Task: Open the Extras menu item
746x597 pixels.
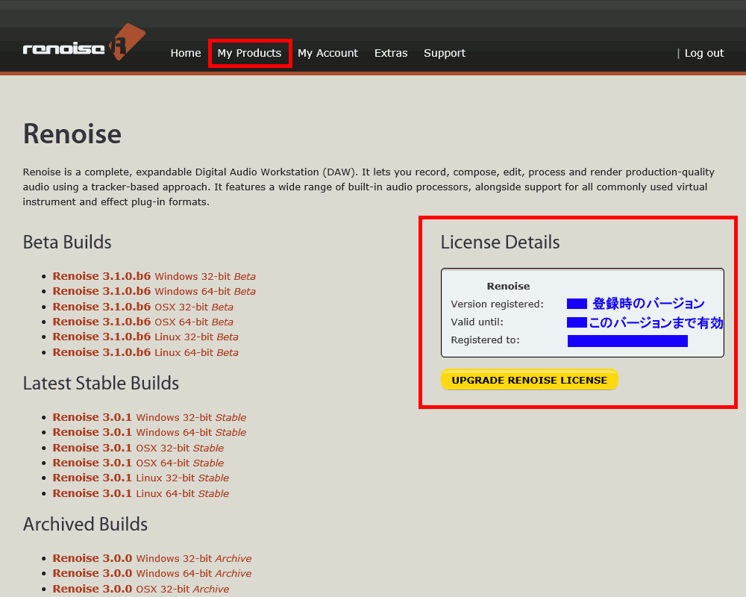Action: coord(391,53)
